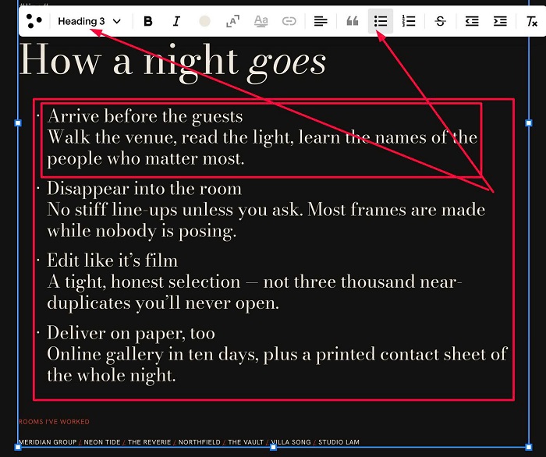546x457 pixels.
Task: Apply numbered list formatting
Action: point(409,21)
